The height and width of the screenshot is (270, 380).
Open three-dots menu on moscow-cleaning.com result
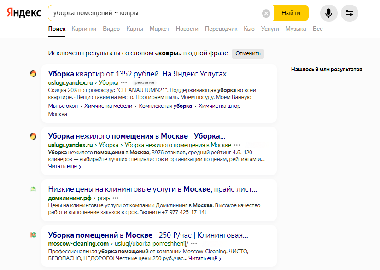194,244
